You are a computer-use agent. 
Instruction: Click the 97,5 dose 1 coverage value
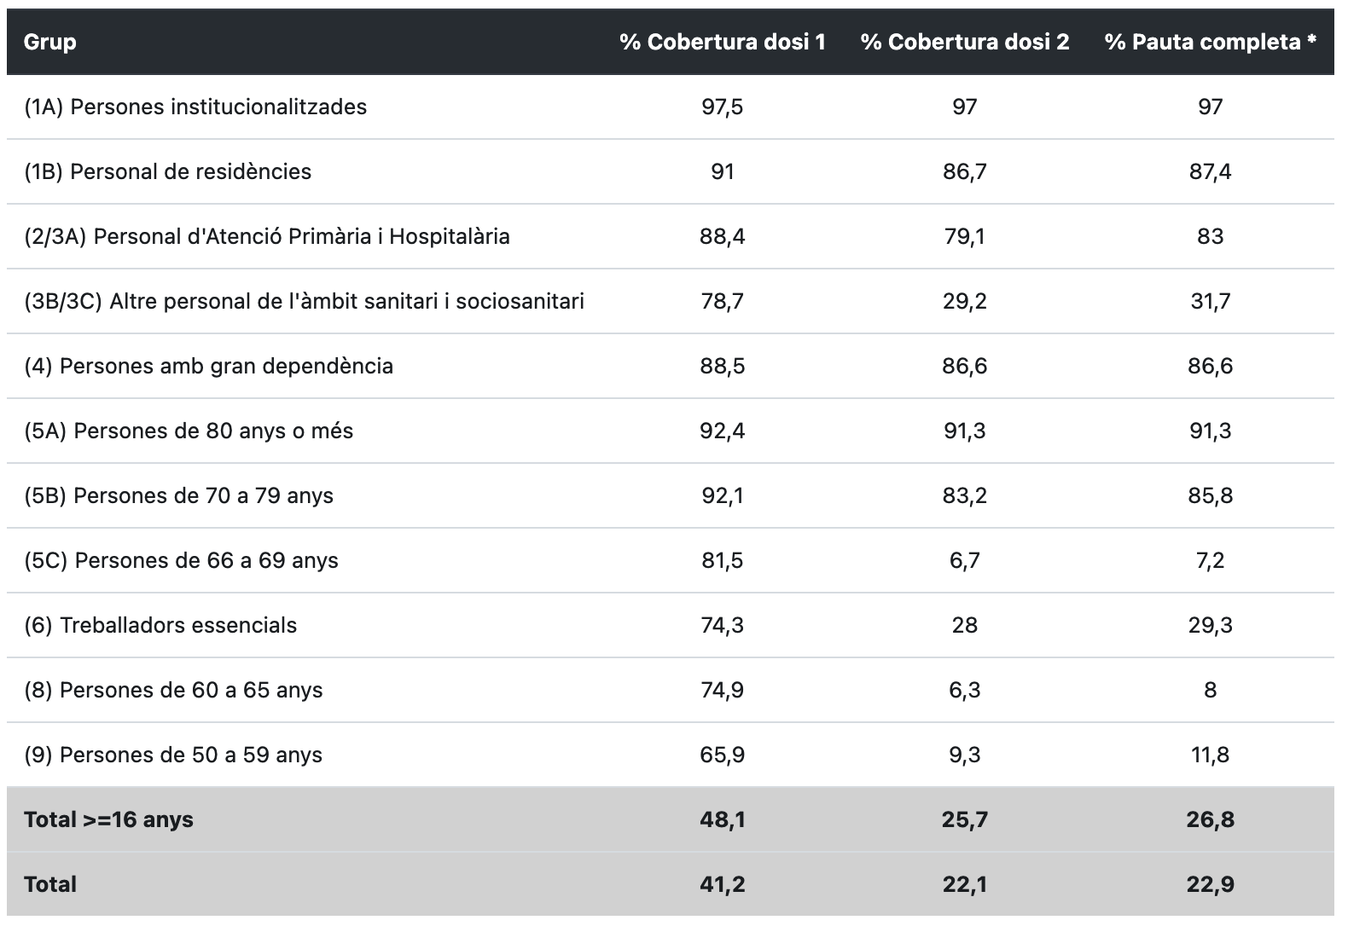tap(722, 107)
